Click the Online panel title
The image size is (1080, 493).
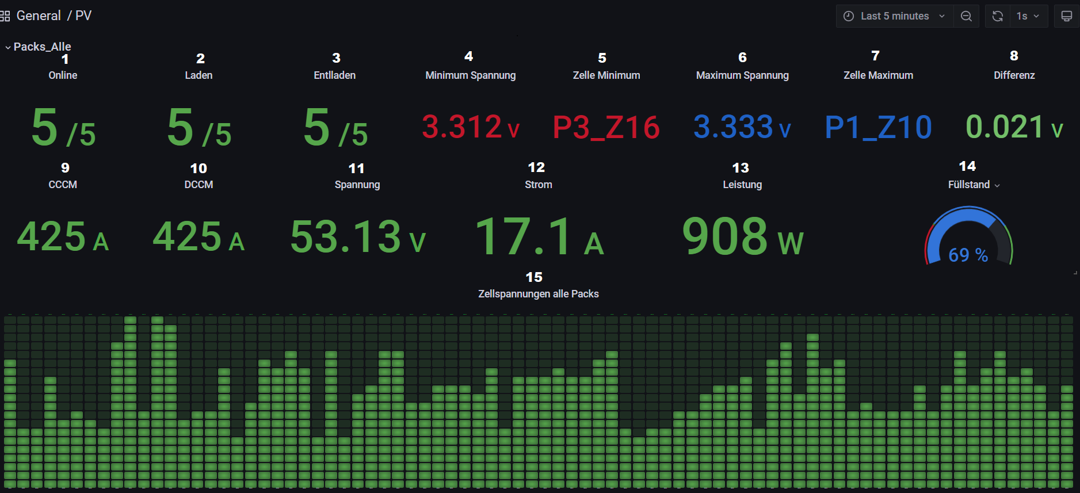coord(63,75)
